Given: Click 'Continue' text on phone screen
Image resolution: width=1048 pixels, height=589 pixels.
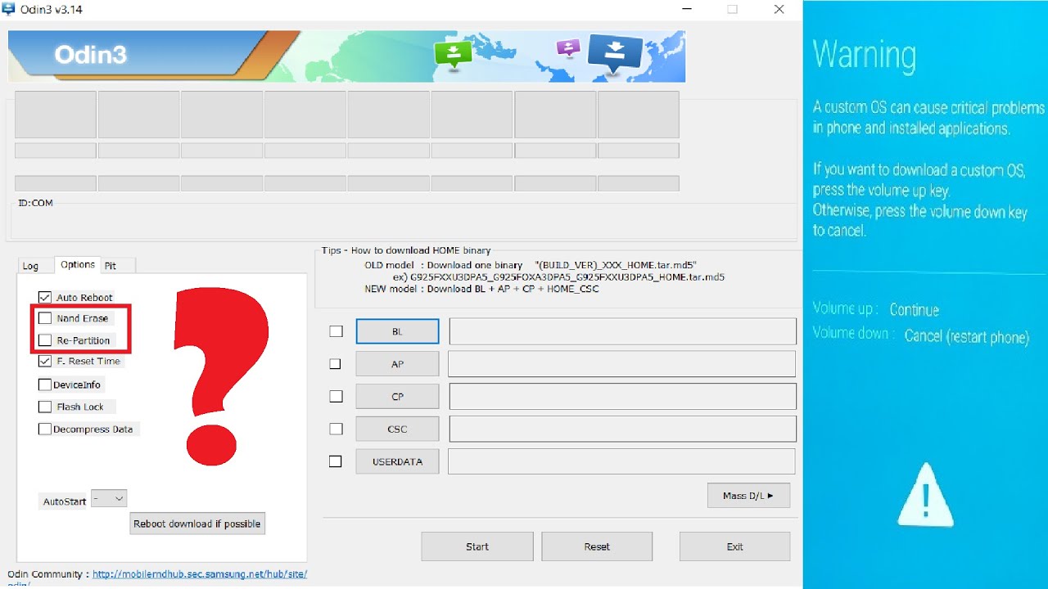Looking at the screenshot, I should tap(914, 310).
